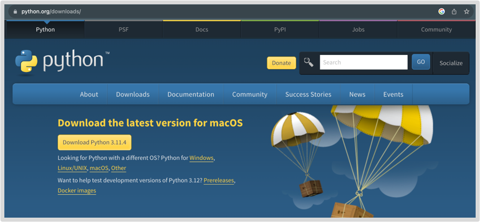Open the Documentation menu

click(191, 95)
